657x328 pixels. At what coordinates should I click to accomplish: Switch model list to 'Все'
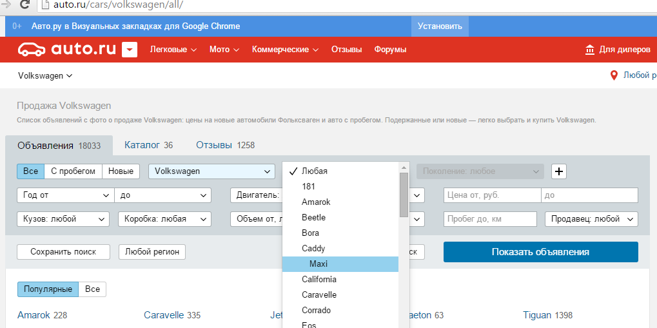point(92,289)
